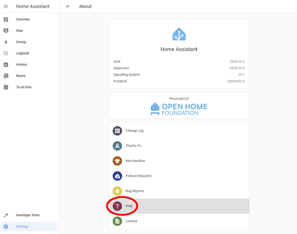297x234 pixels.
Task: Open the Overview menu item
Action: coord(23,20)
